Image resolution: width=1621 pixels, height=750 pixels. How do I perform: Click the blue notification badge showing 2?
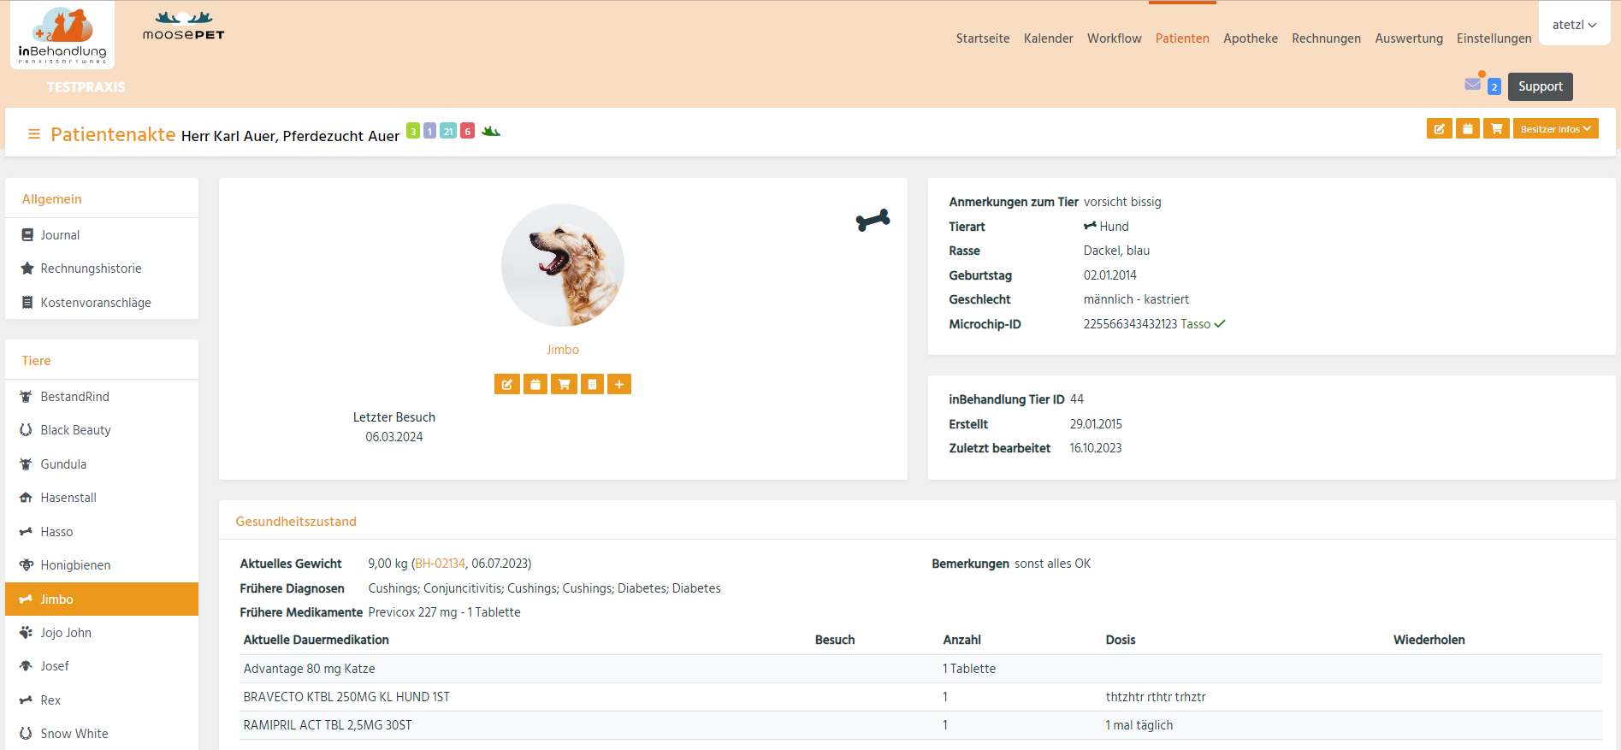pyautogui.click(x=1494, y=86)
